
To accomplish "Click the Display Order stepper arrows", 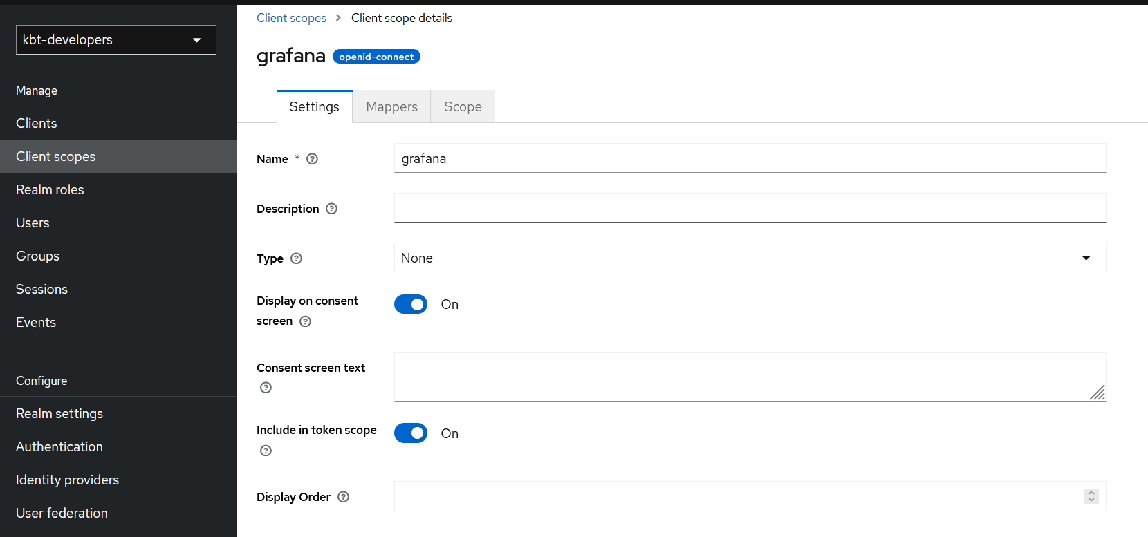I will [1091, 496].
